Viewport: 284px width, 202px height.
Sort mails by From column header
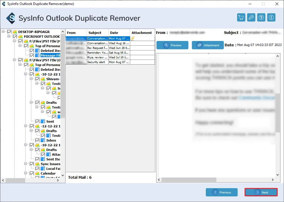(x=76, y=33)
